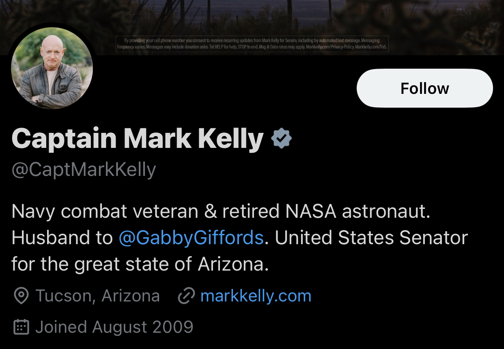The height and width of the screenshot is (349, 504).
Task: Click the Tucson, Arizona location text
Action: (x=97, y=296)
